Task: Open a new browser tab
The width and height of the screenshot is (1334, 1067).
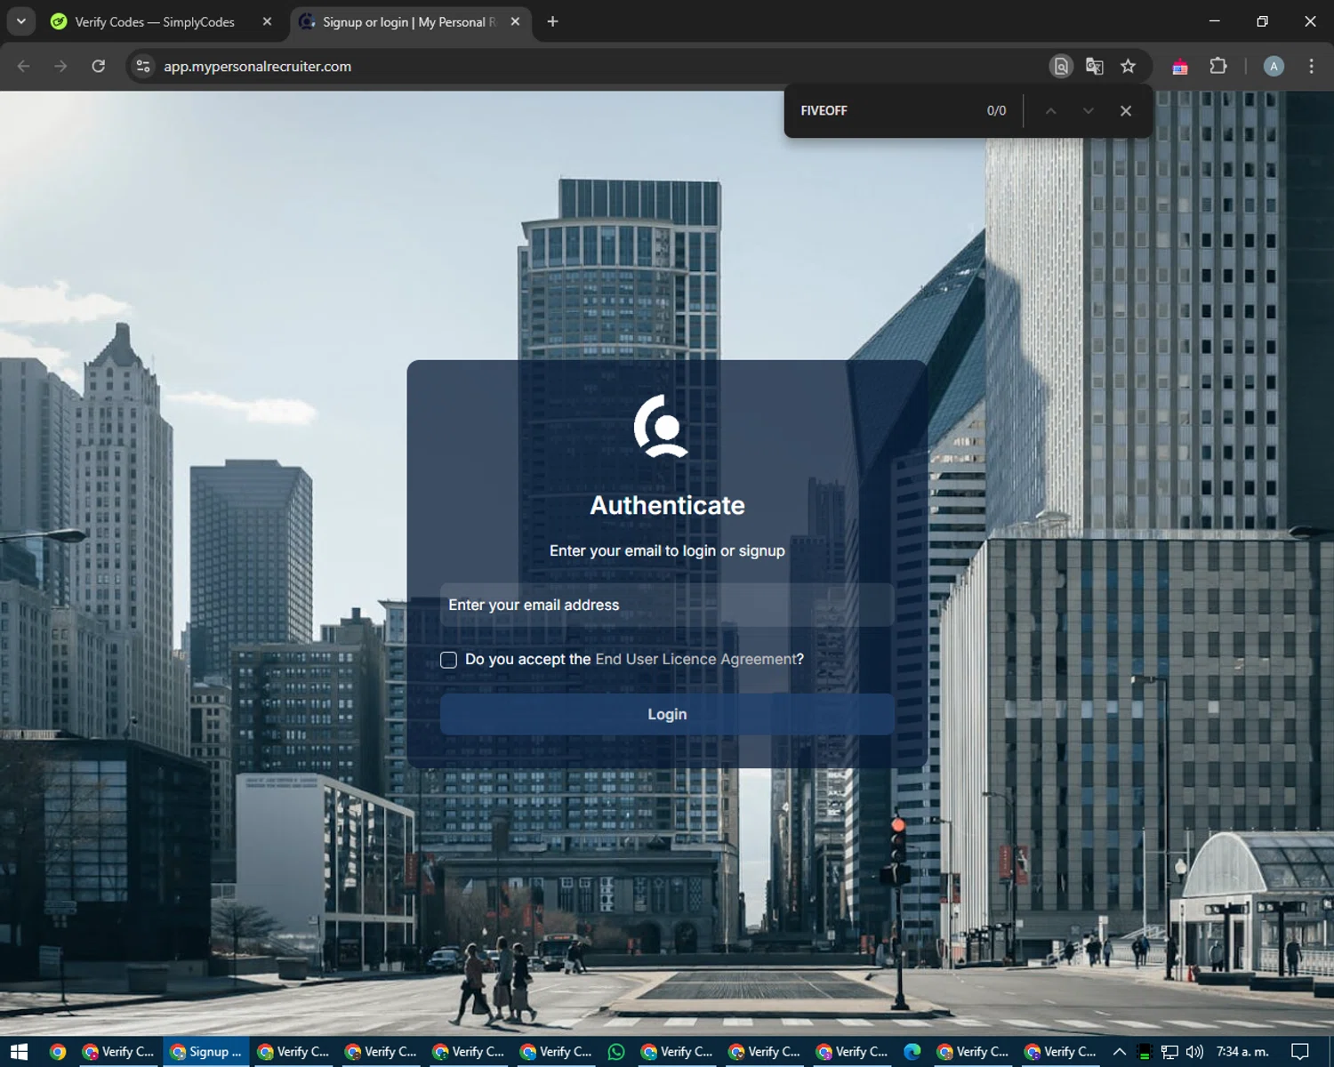Action: coord(552,21)
